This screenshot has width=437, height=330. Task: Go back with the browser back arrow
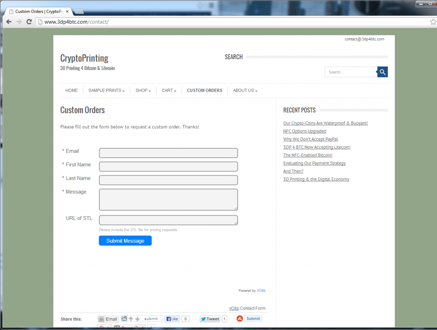pyautogui.click(x=9, y=22)
